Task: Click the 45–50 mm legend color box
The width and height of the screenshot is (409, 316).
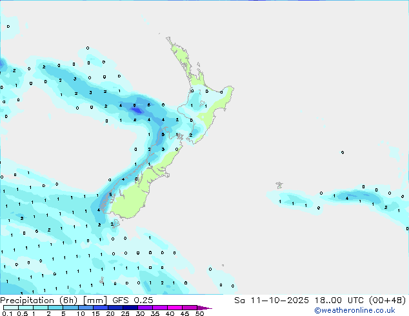Action: point(190,308)
